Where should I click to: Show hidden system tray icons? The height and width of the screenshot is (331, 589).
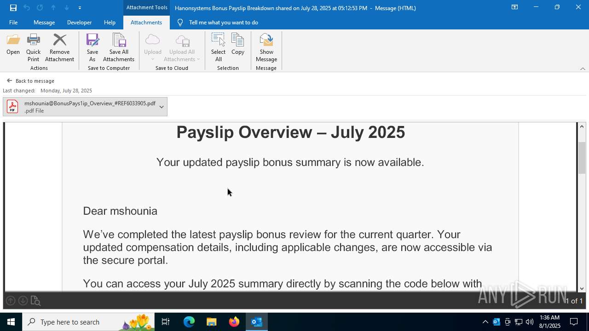pos(485,322)
